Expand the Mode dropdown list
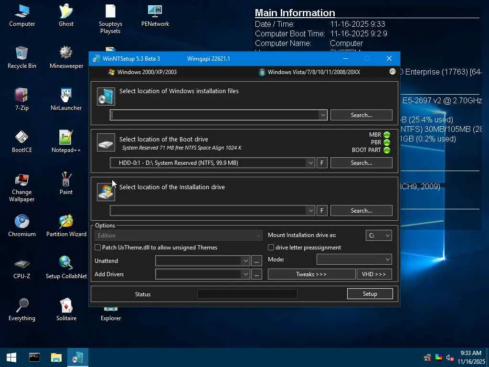The image size is (489, 367). tap(354, 259)
